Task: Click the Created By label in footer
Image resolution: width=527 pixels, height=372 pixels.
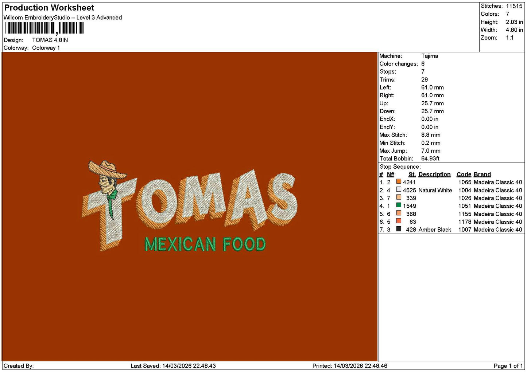Action: click(19, 366)
